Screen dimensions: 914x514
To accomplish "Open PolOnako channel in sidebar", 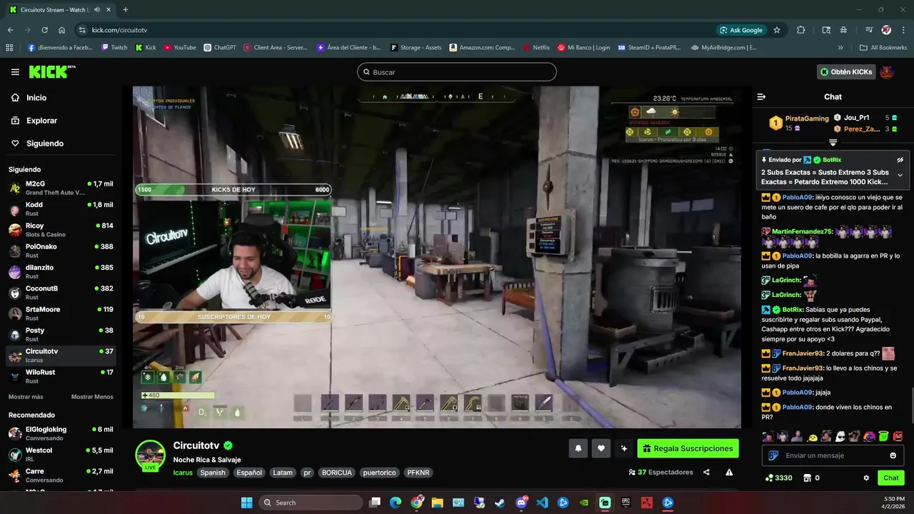I will [x=61, y=251].
